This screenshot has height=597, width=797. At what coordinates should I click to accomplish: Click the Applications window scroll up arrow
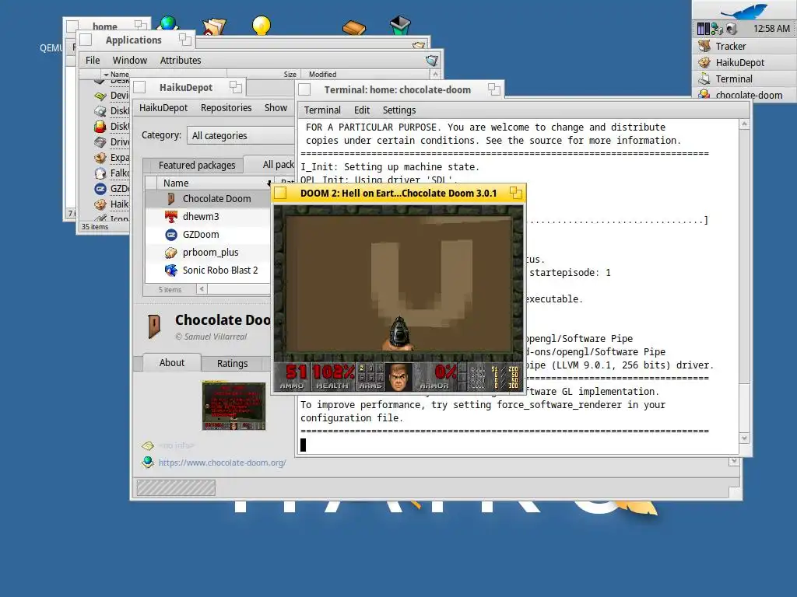pos(435,74)
